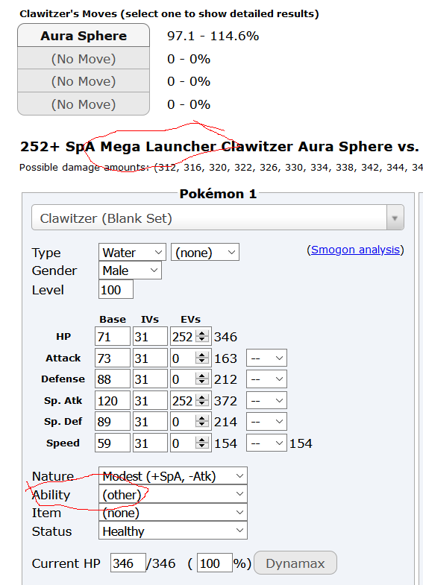Select the Aura Sphere move
Image resolution: width=423 pixels, height=585 pixels.
[84, 36]
